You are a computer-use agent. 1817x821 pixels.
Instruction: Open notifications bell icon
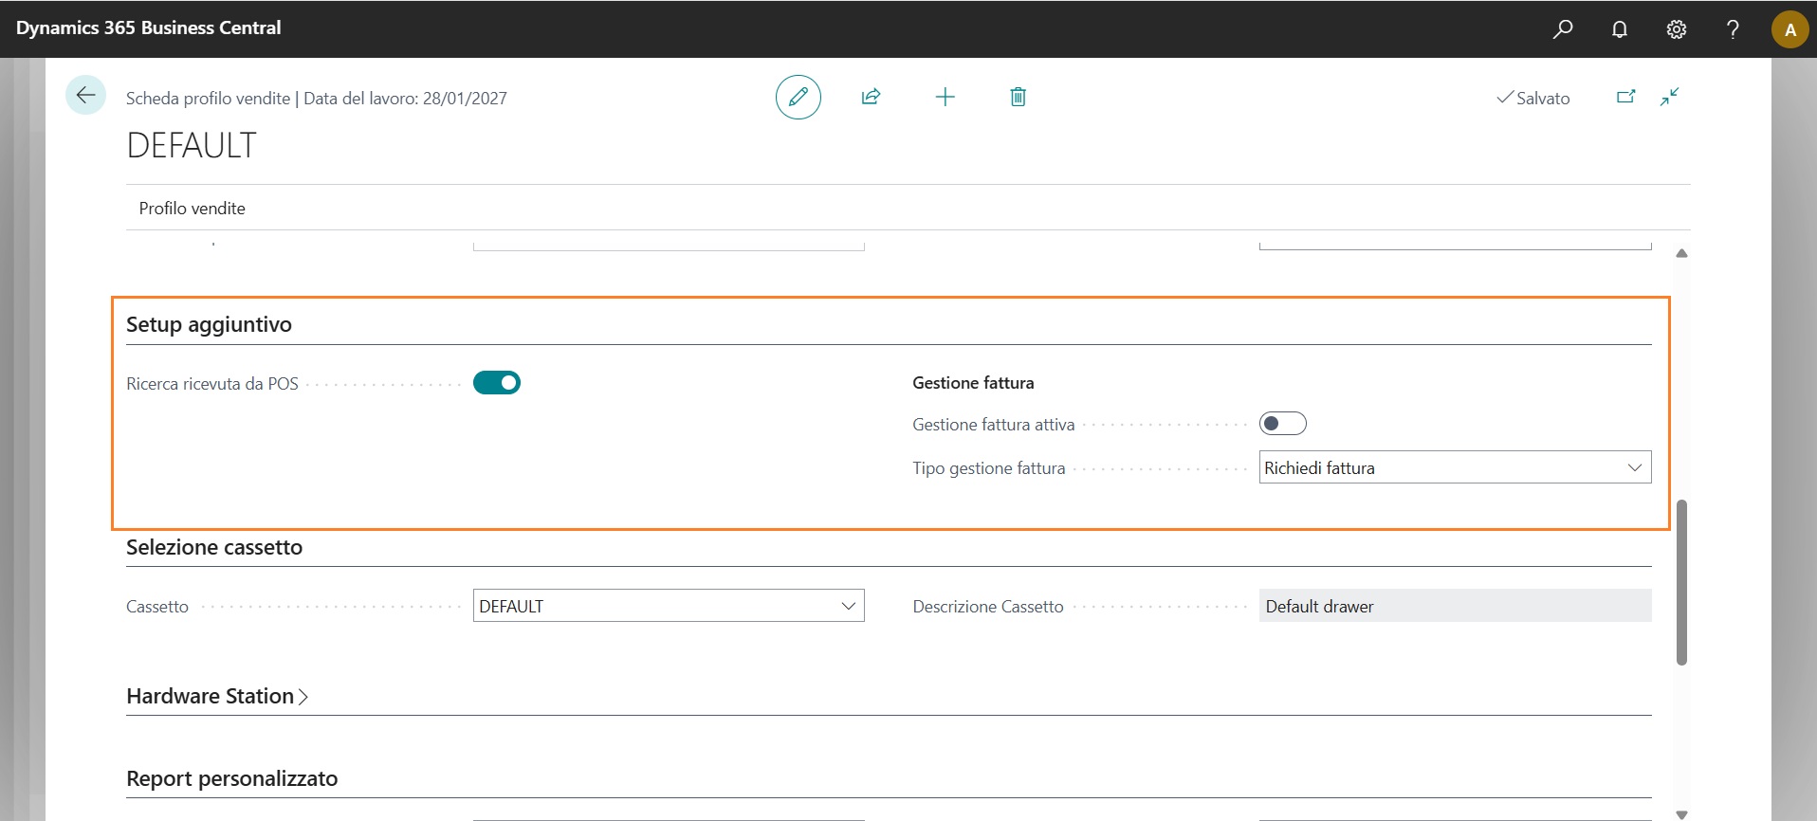click(1620, 29)
